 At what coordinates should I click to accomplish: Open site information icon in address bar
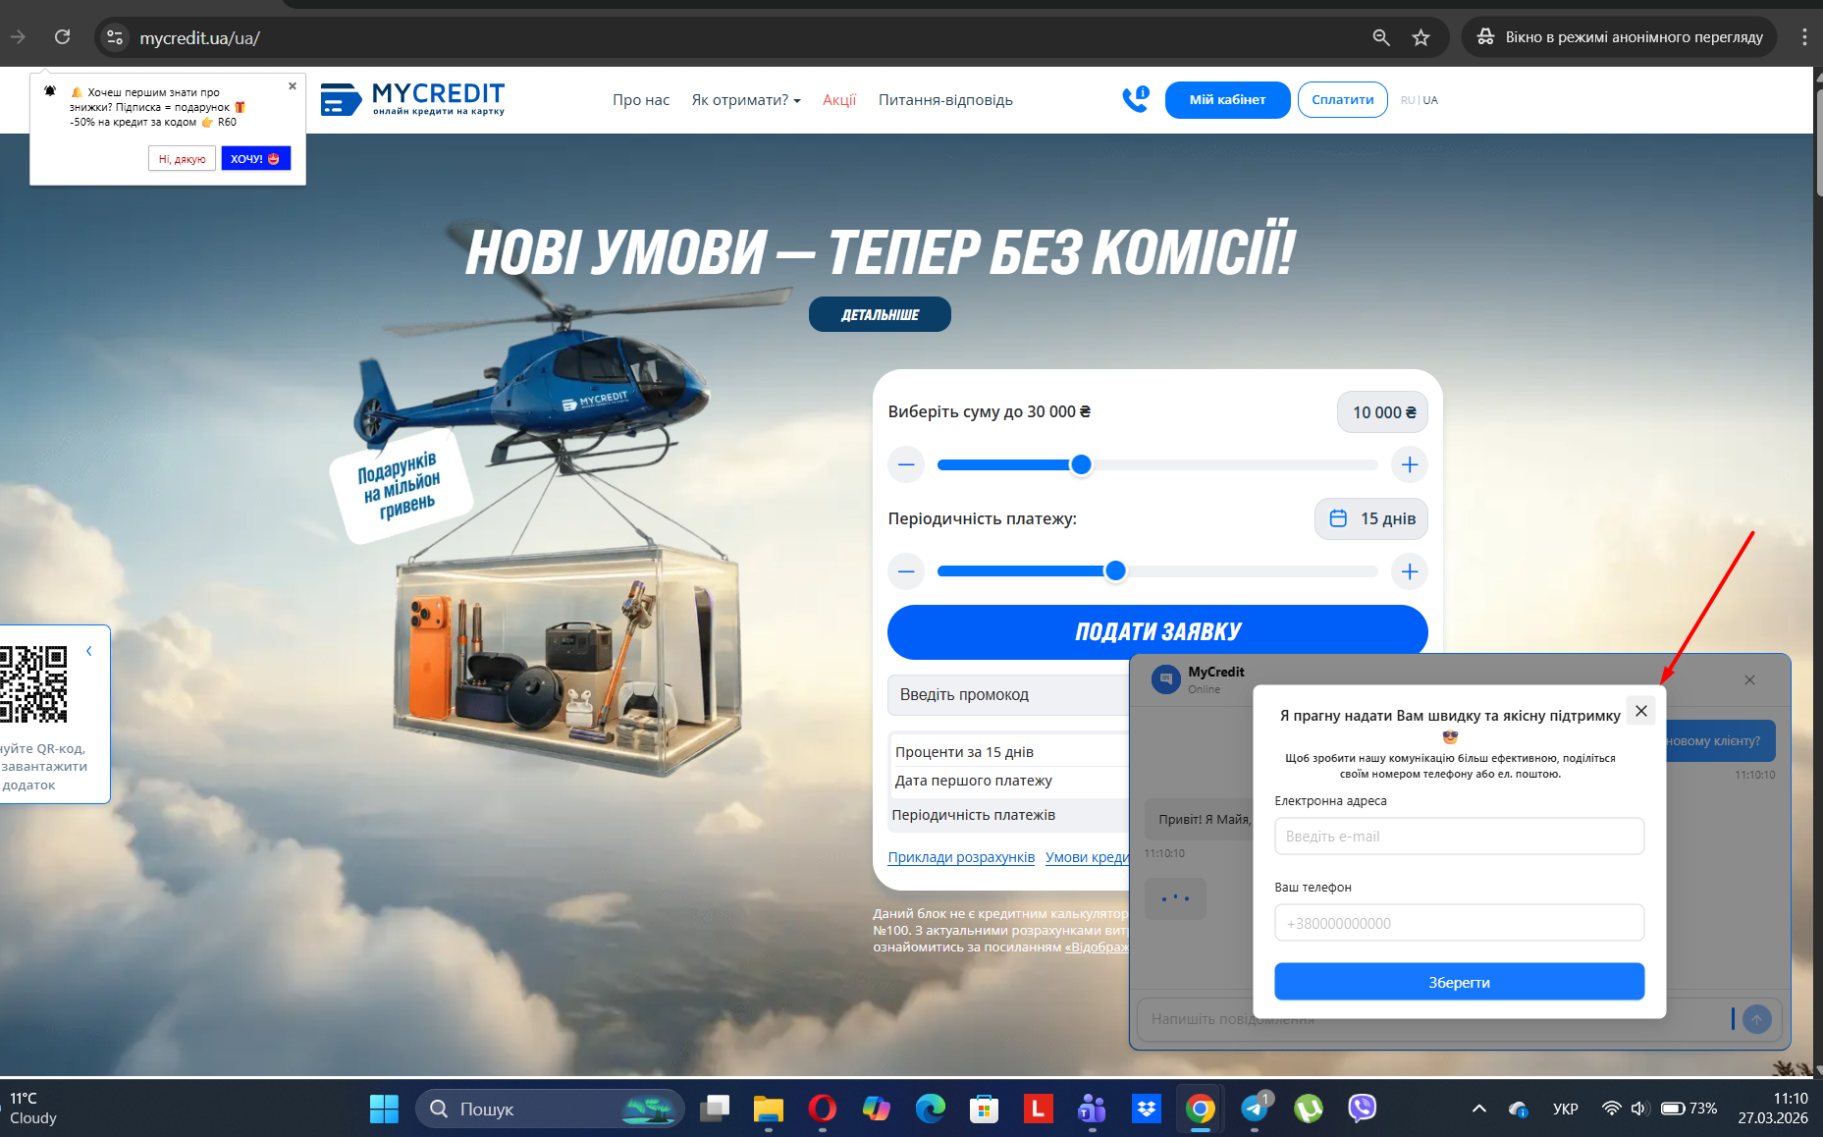tap(115, 37)
